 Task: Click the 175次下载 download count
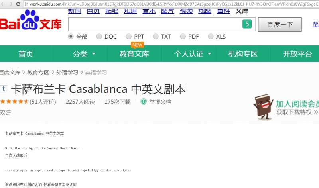point(117,102)
